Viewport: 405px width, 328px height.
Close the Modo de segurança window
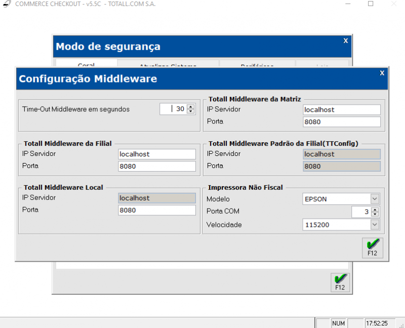click(x=345, y=40)
